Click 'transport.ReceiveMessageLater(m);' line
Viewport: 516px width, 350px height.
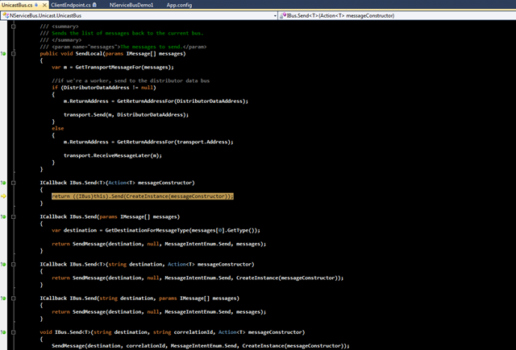tap(113, 155)
